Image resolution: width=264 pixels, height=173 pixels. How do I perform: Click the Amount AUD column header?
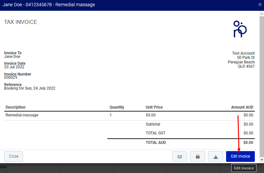coord(242,107)
